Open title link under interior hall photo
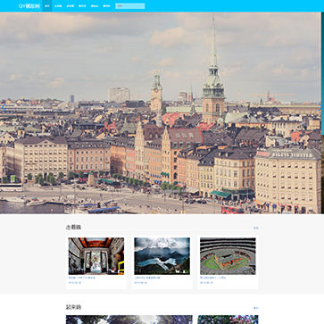The width and height of the screenshot is (324, 324). click(82, 278)
